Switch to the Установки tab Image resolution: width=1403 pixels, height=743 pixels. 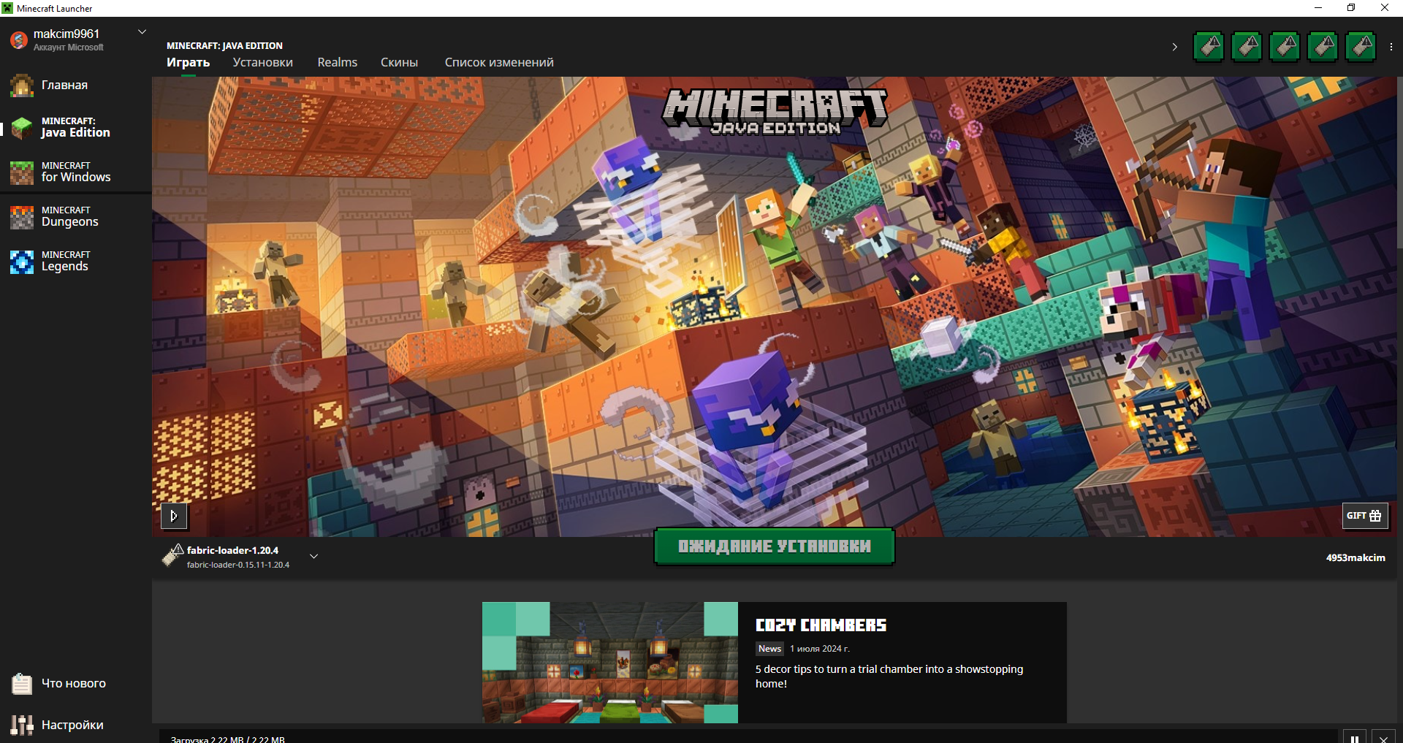point(263,63)
